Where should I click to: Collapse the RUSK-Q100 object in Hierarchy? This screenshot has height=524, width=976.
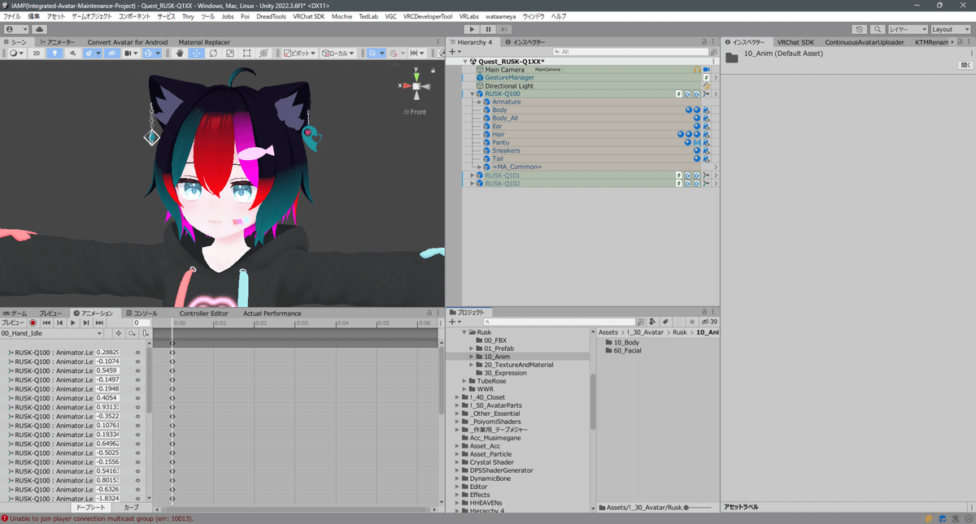click(472, 94)
